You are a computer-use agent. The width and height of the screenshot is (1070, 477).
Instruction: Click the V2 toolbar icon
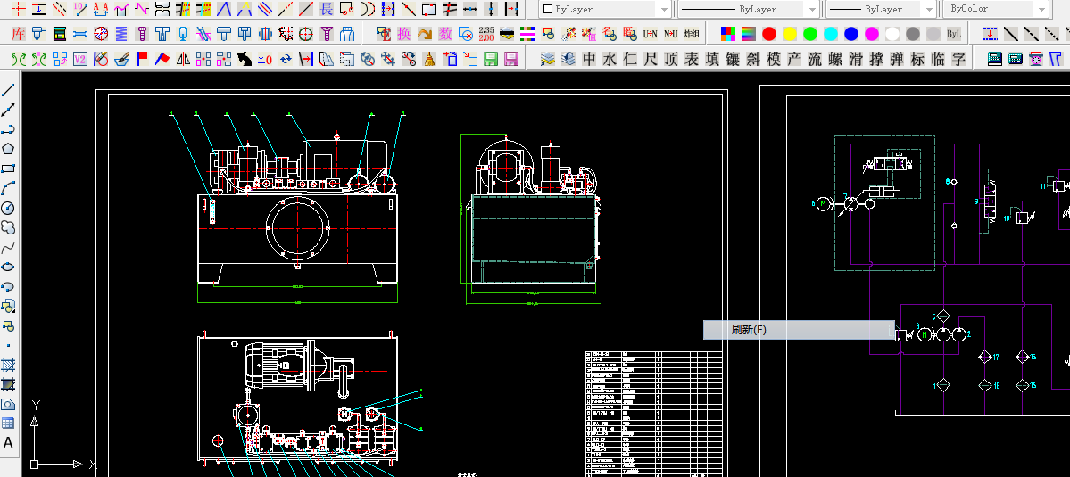[80, 59]
